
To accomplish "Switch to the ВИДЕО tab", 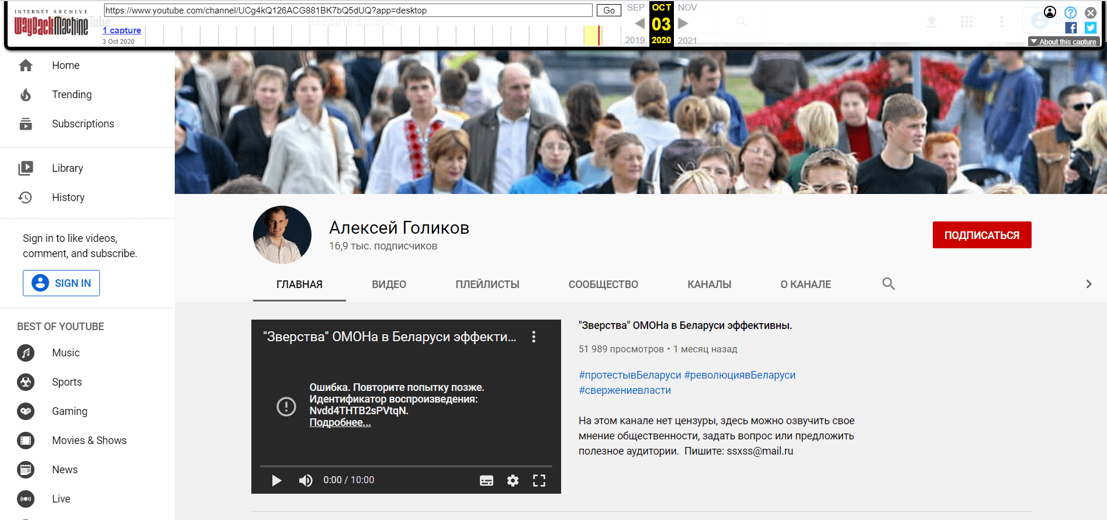I will [x=389, y=285].
